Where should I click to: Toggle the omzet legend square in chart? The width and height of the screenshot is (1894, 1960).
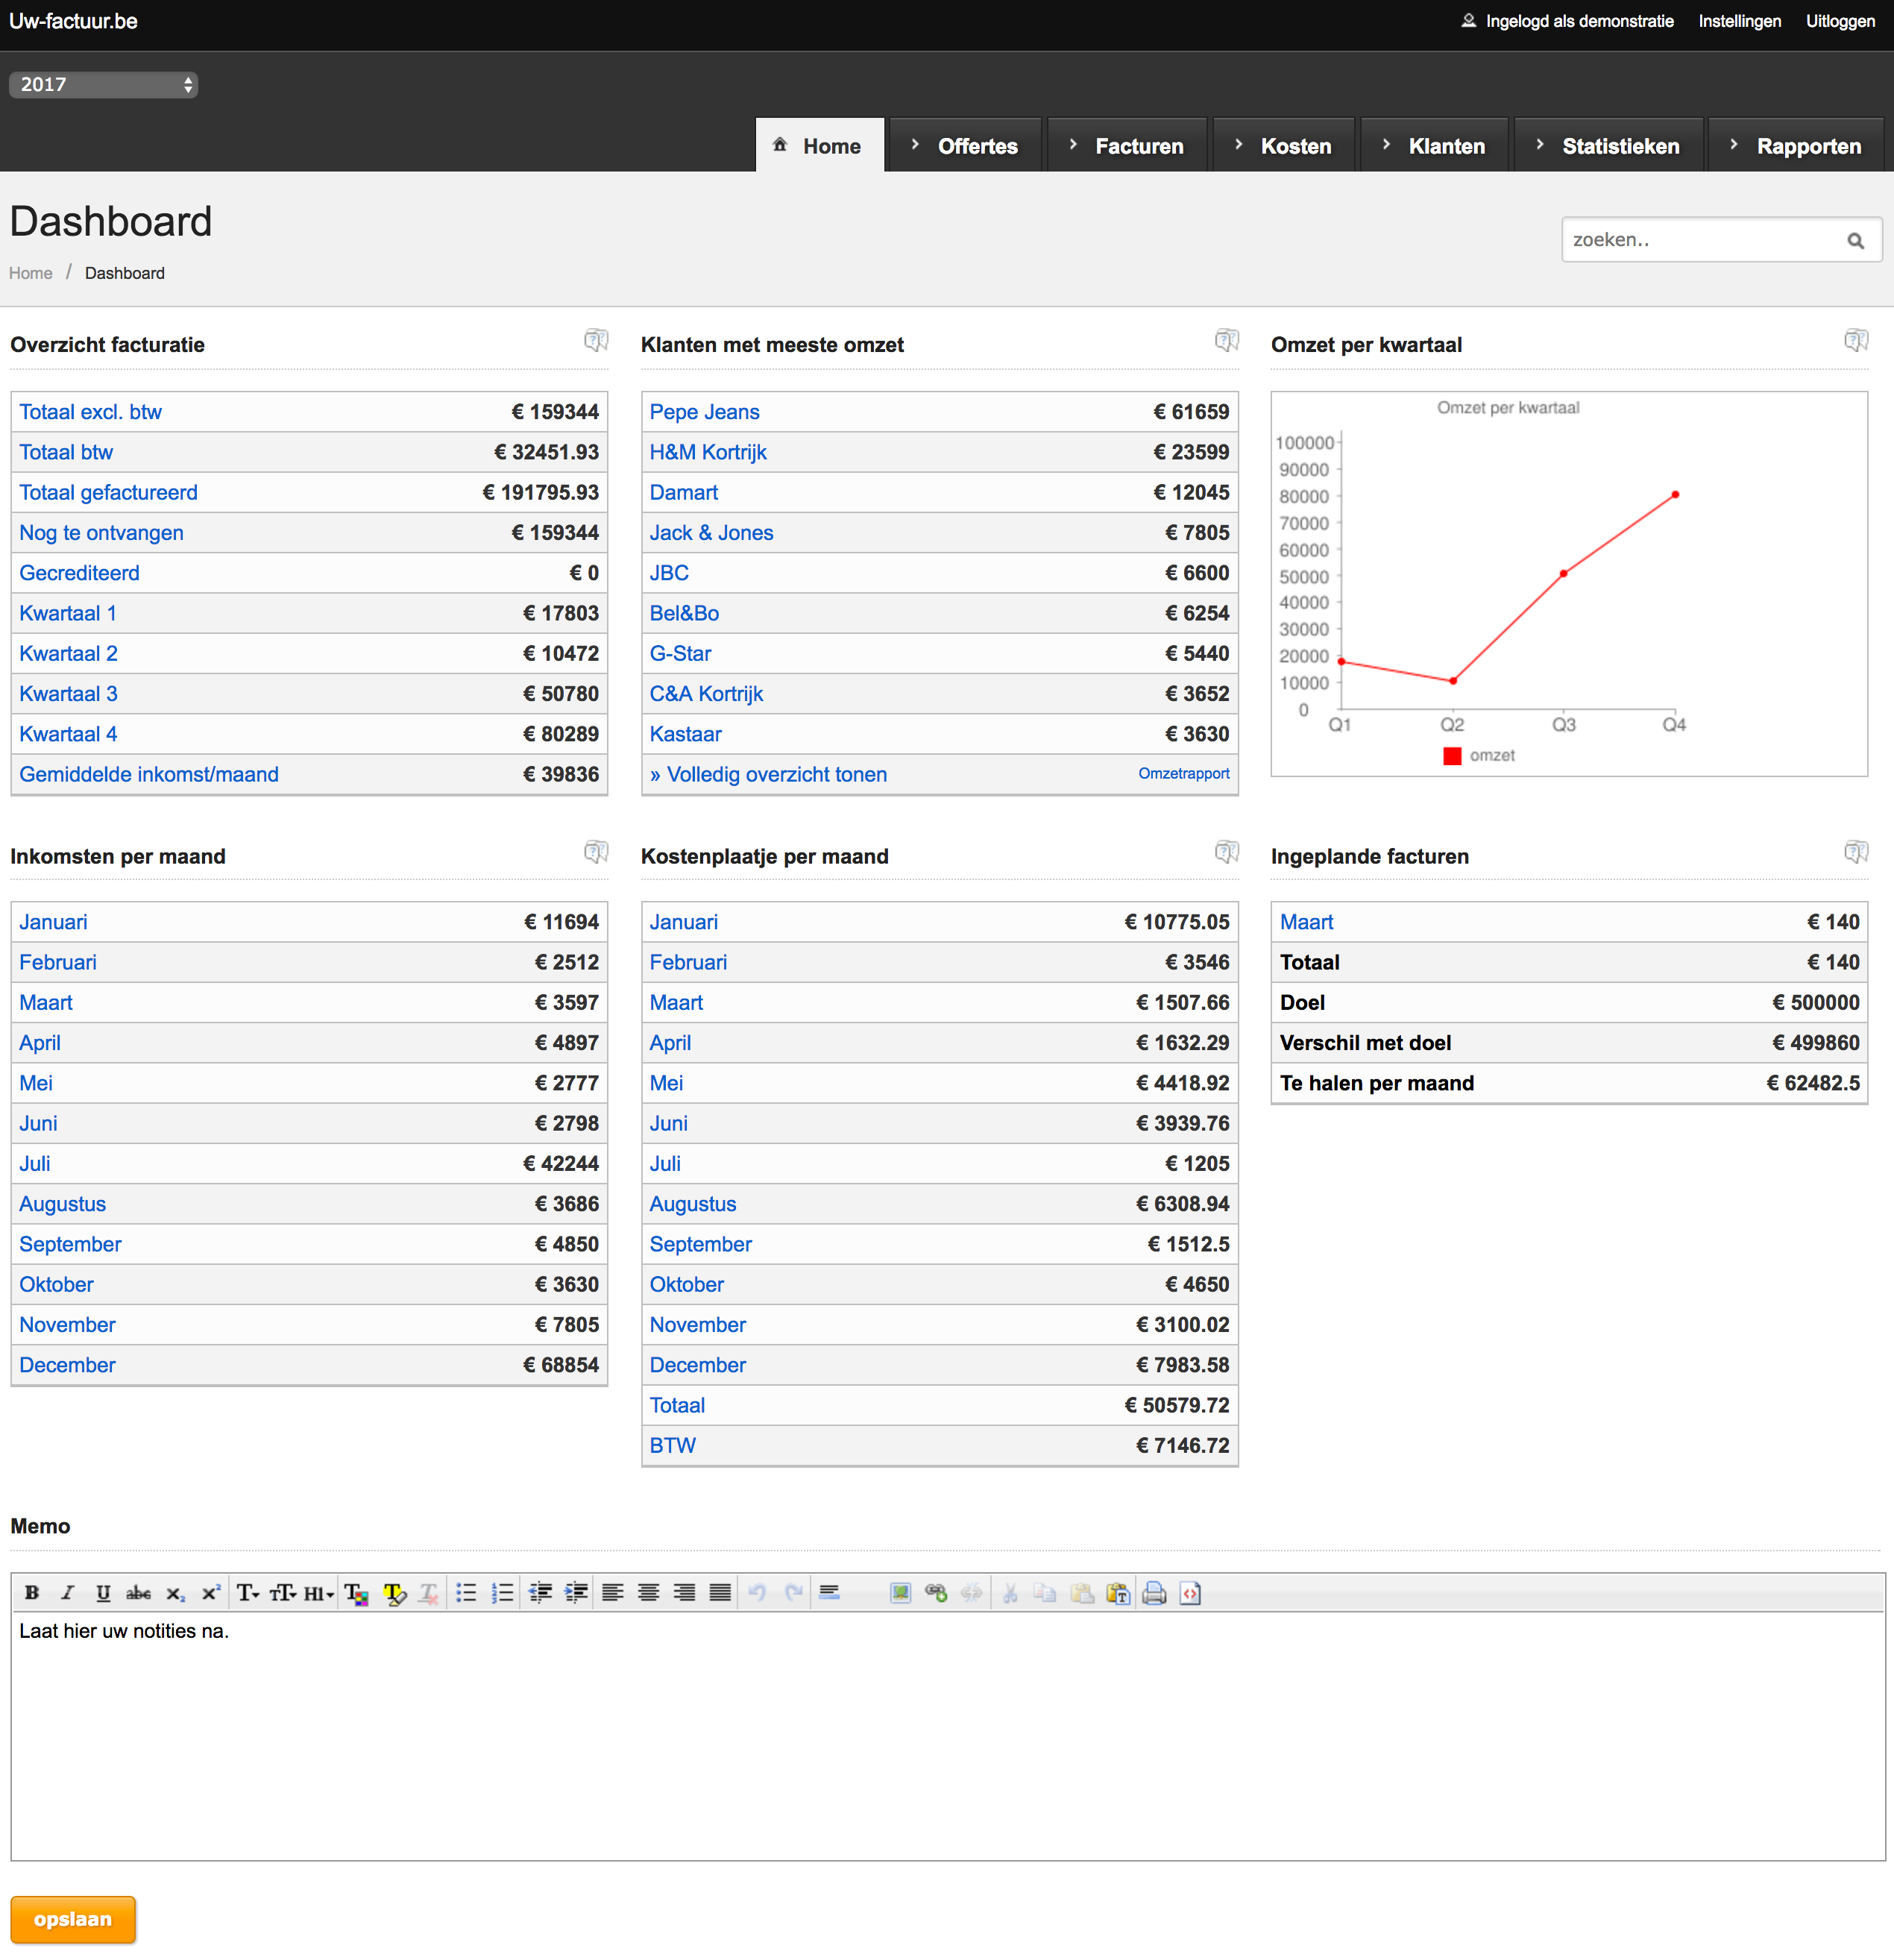[1452, 756]
